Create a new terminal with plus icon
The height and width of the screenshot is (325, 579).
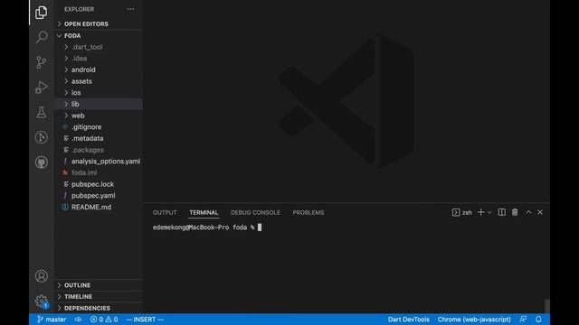(x=480, y=212)
